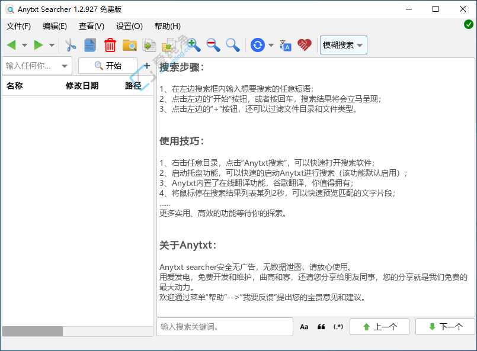Click the green checkmark status icon
The width and height of the screenshot is (477, 351).
(469, 24)
